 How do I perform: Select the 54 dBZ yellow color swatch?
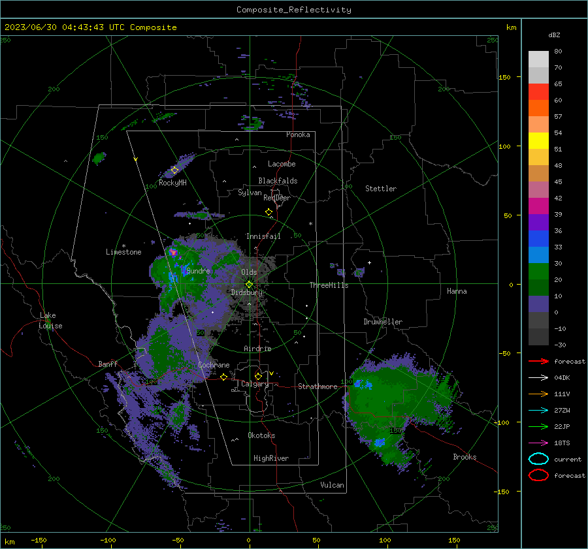(x=538, y=140)
